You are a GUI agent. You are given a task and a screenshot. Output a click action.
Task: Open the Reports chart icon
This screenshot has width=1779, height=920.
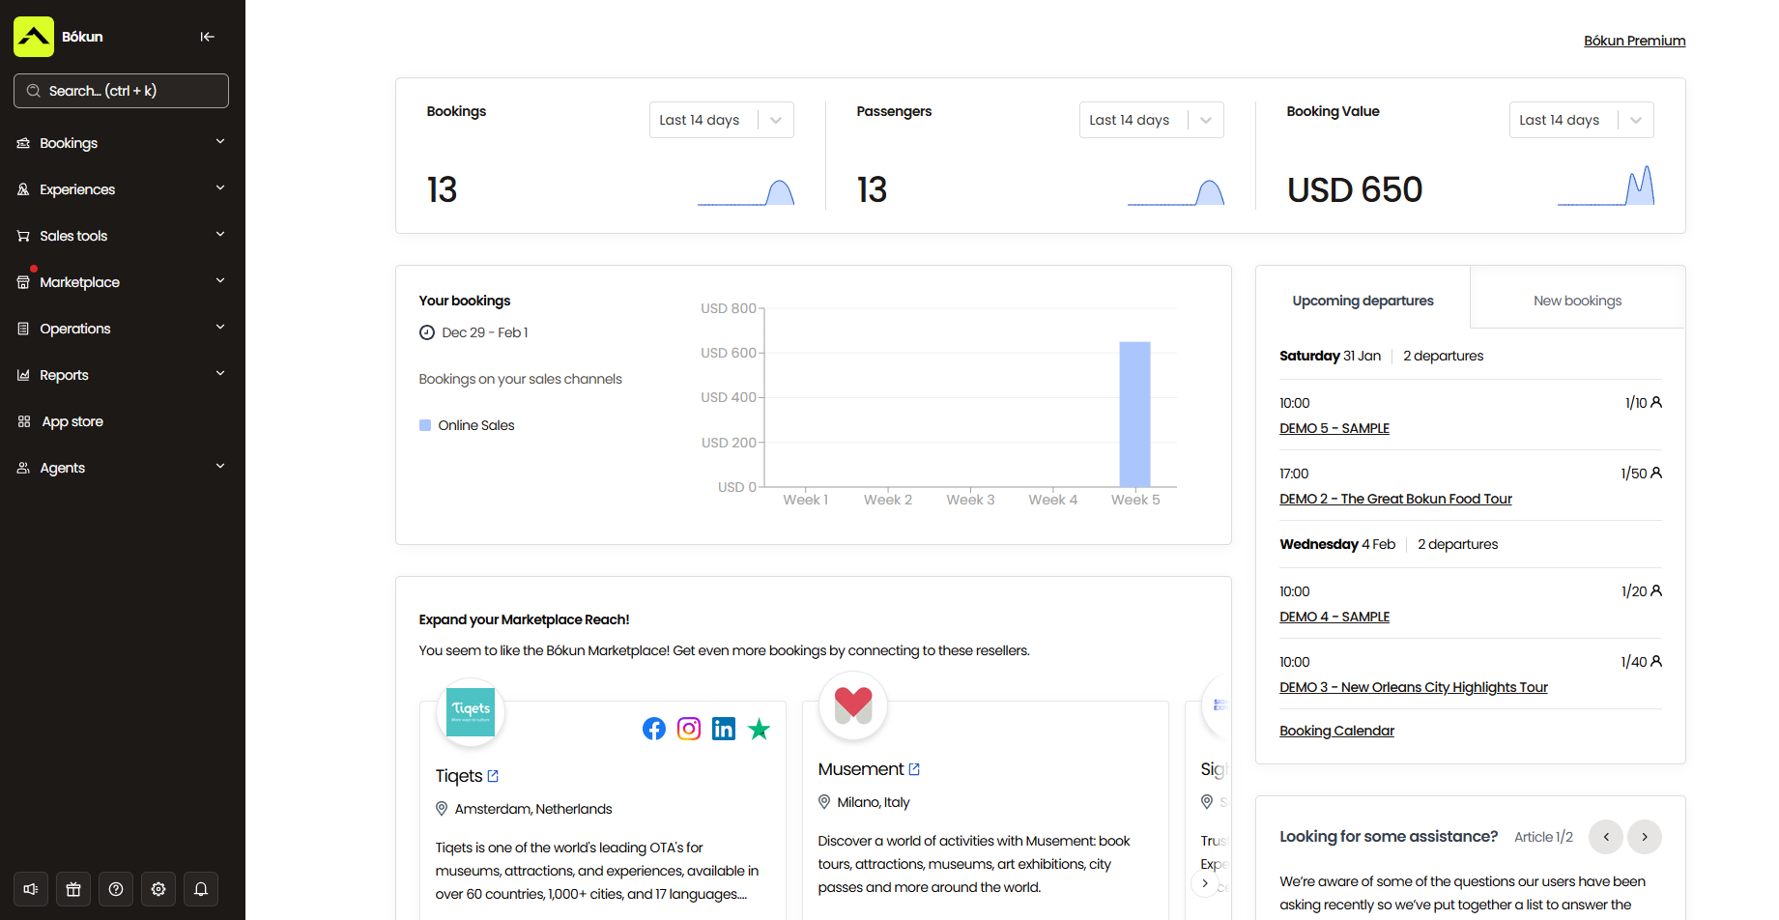[x=22, y=375]
